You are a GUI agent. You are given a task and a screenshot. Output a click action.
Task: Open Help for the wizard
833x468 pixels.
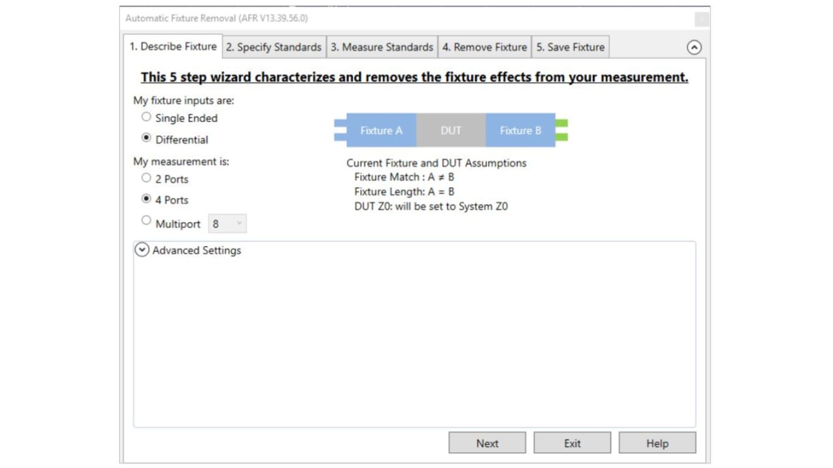[657, 443]
